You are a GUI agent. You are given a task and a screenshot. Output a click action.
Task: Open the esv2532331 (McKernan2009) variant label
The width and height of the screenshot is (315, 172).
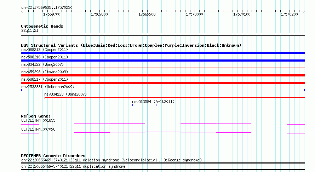48,87
